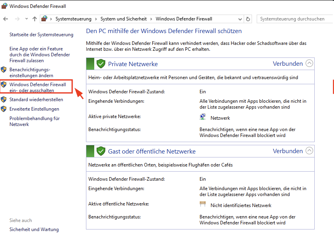Image resolution: width=334 pixels, height=235 pixels.
Task: Open Problembehandlung für Netzwerk link
Action: pos(35,121)
